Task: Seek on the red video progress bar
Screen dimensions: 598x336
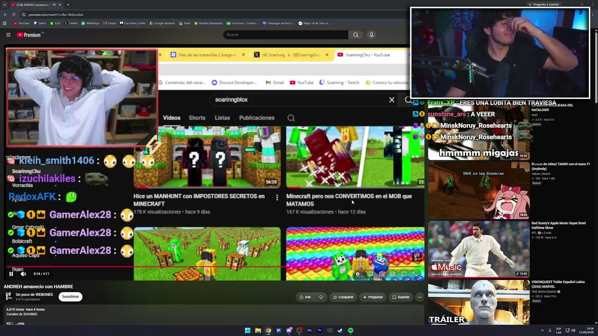Action: (x=214, y=267)
